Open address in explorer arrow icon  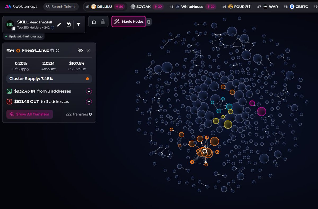pos(58,50)
